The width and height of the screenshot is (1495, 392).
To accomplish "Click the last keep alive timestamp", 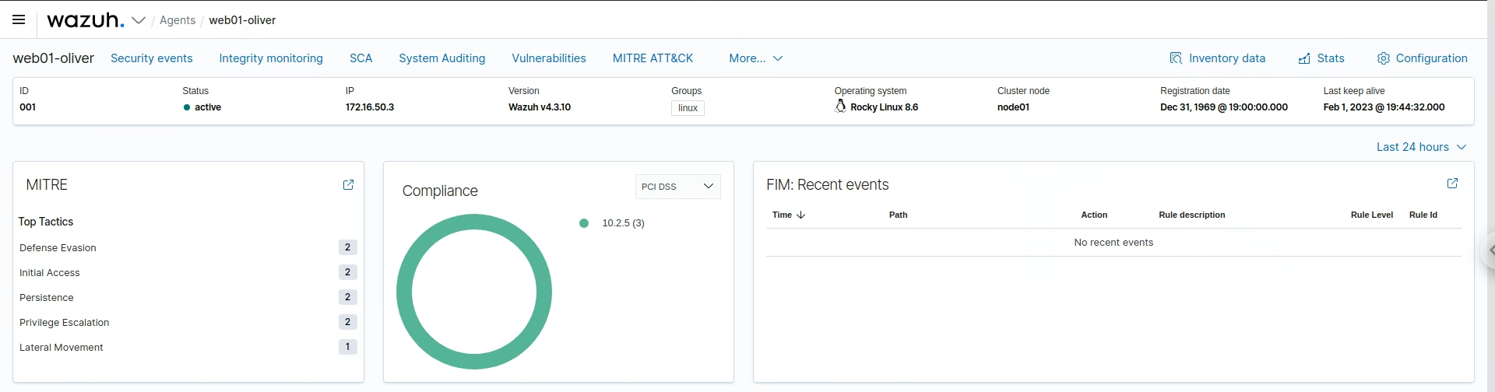I will 1384,107.
